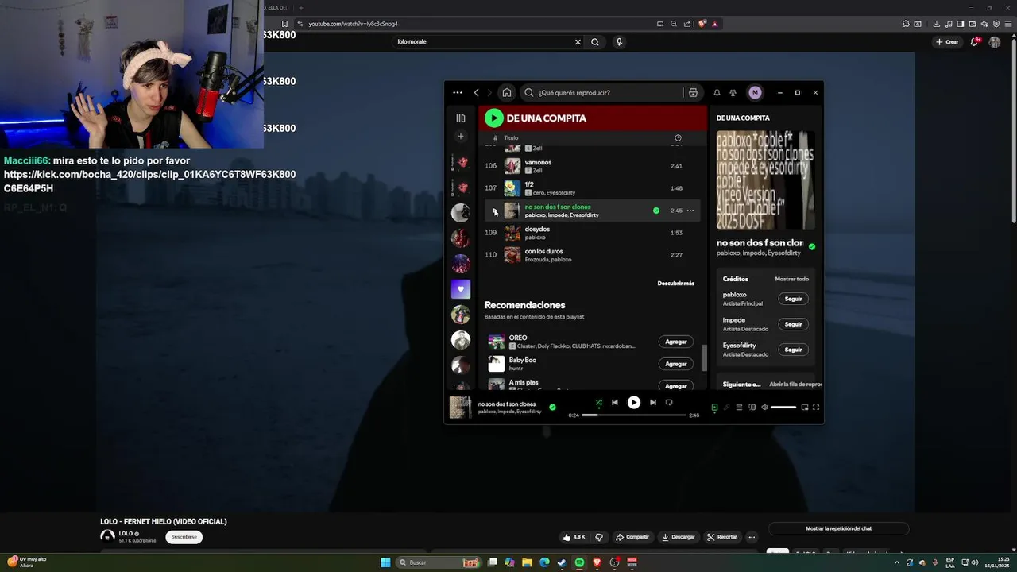1017x572 pixels.
Task: Open Spotify friend activity icon
Action: pos(733,93)
